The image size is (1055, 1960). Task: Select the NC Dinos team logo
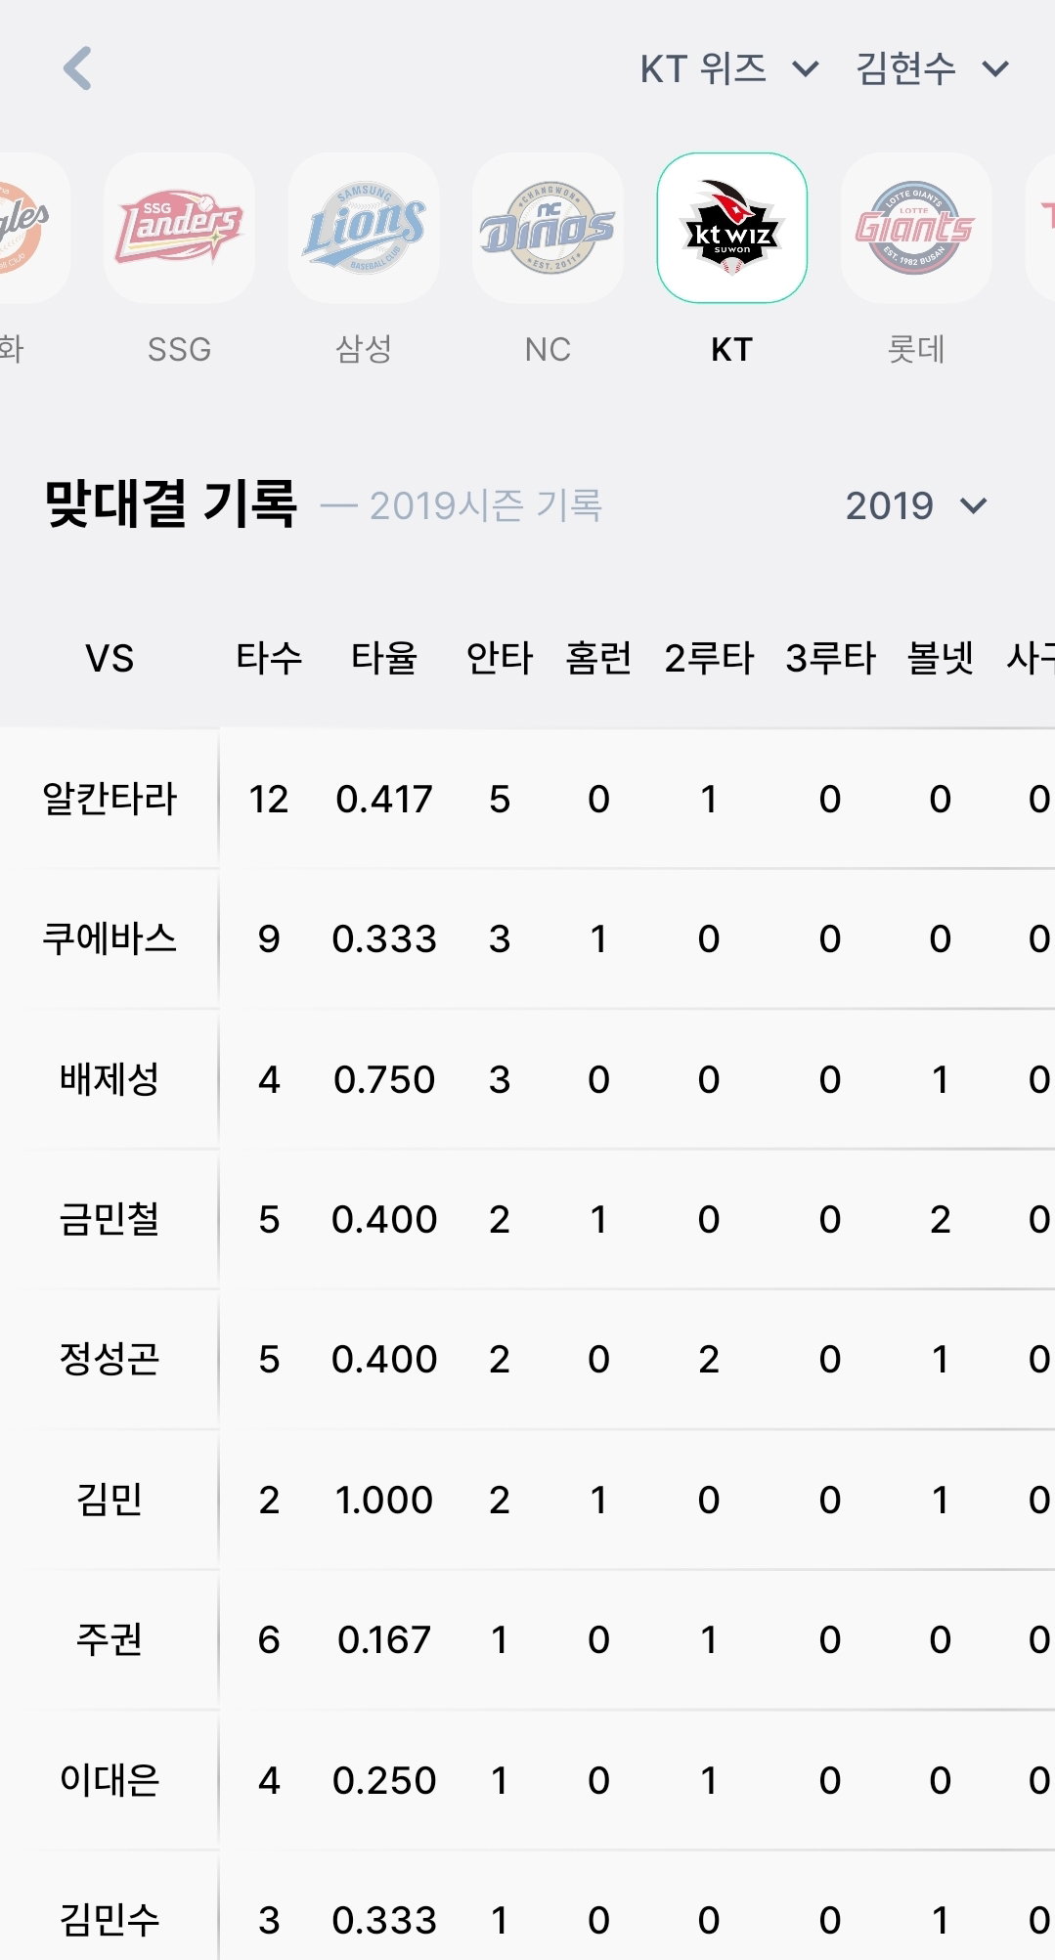coord(548,228)
